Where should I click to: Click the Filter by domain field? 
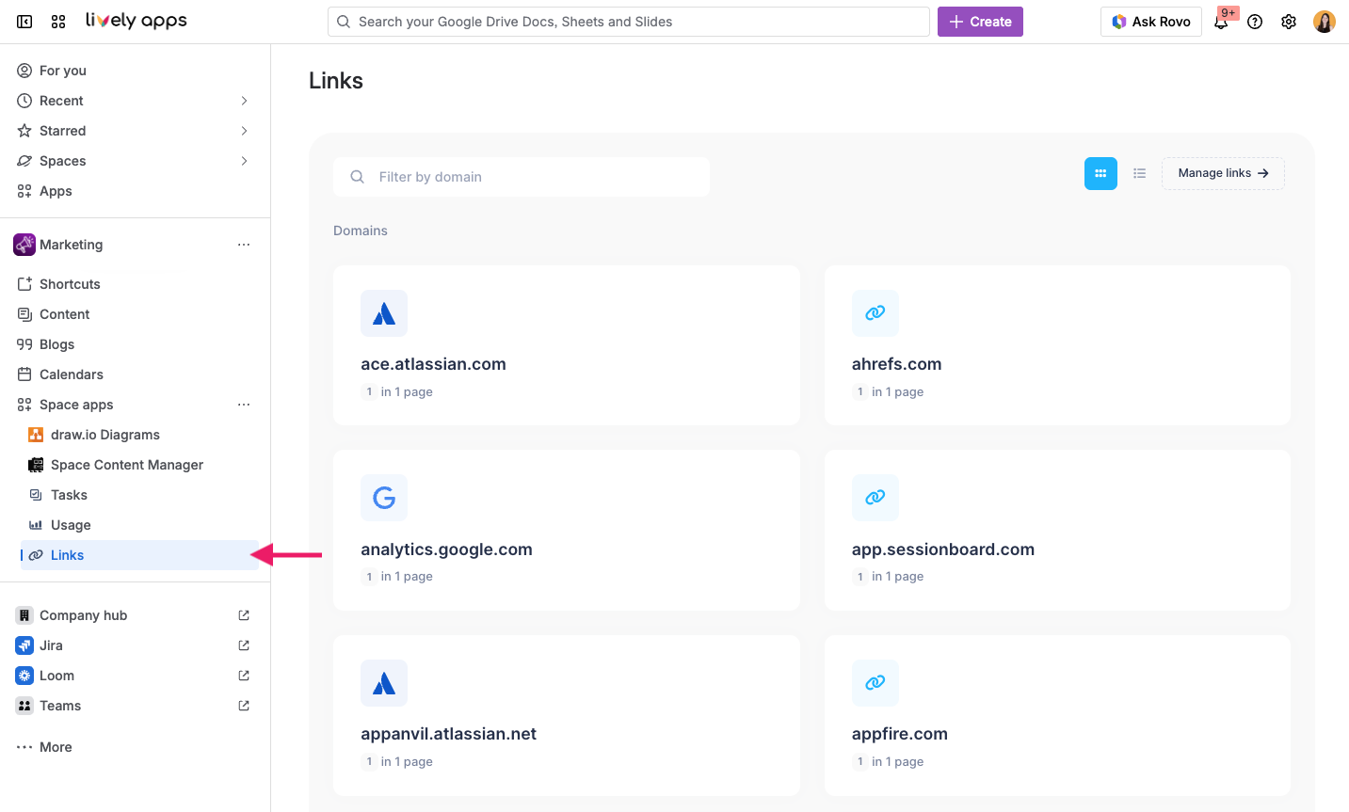pos(522,176)
